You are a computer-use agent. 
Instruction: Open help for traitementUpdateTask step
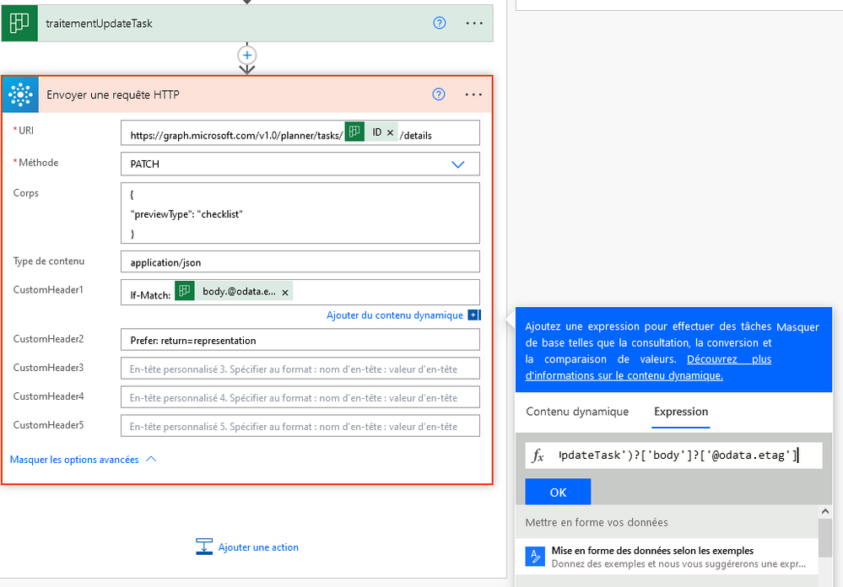(440, 23)
